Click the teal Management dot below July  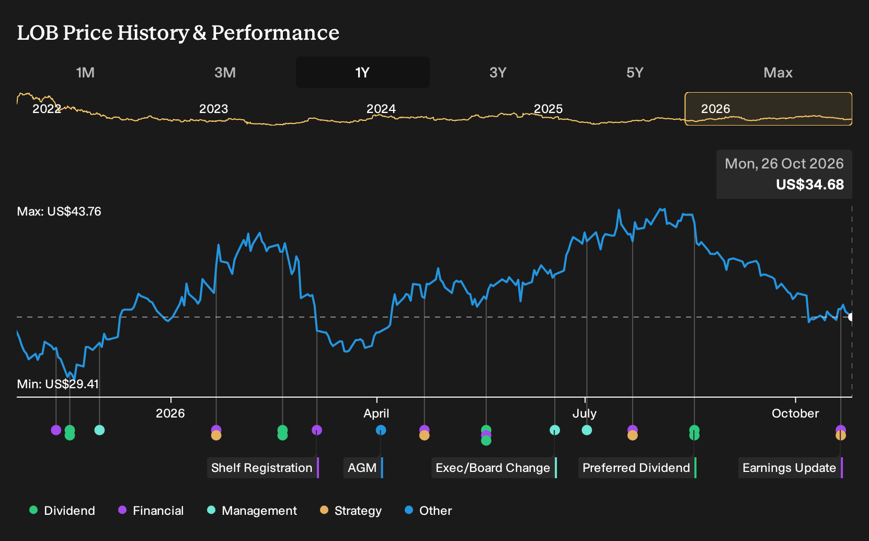pyautogui.click(x=587, y=430)
